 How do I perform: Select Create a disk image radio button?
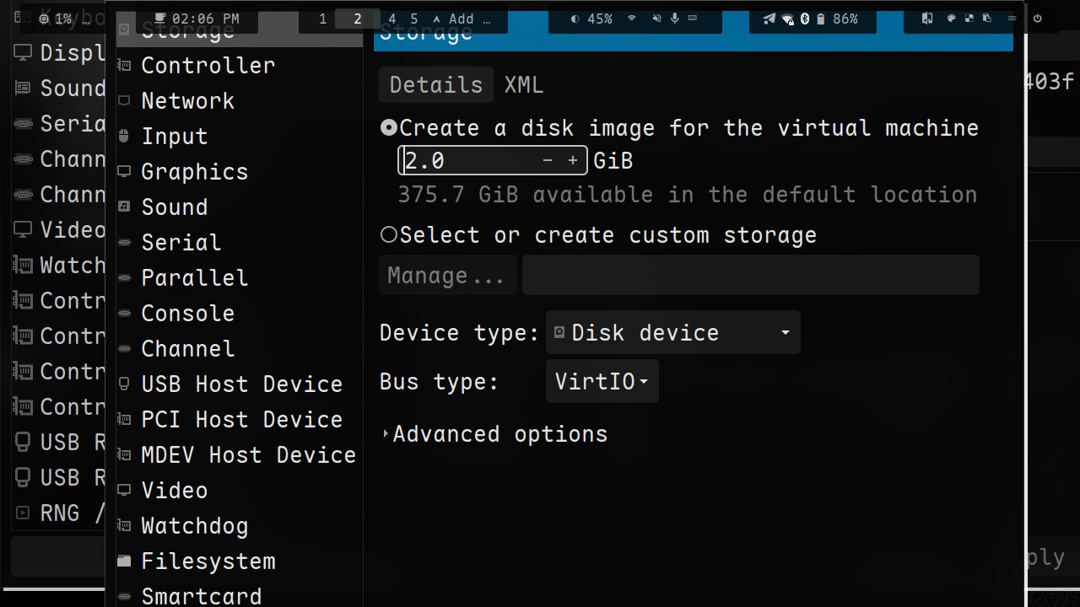pyautogui.click(x=388, y=128)
